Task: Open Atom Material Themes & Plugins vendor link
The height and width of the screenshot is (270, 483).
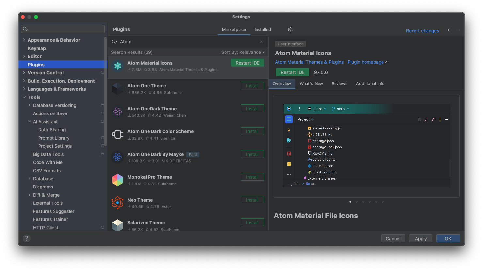Action: [309, 62]
